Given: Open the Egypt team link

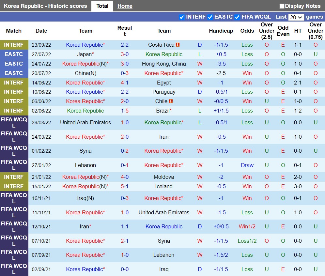Looking at the screenshot, I should coord(164,83).
